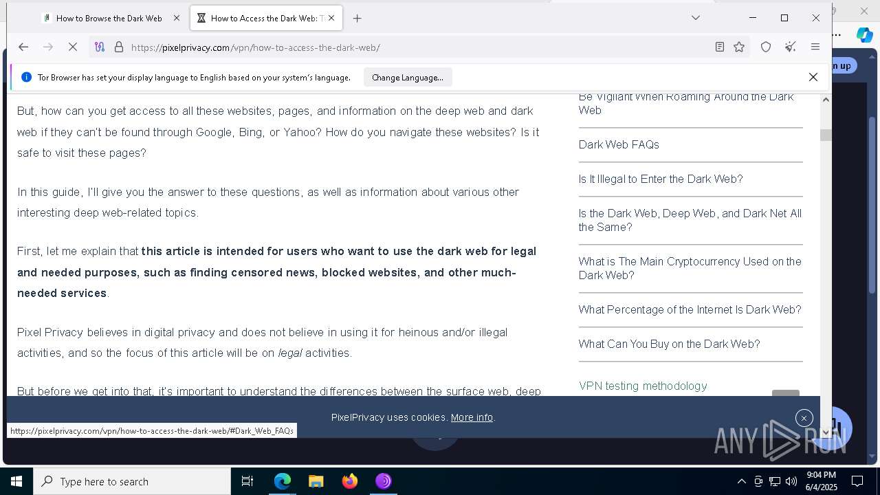
Task: Expand the list all tabs dropdown
Action: (x=696, y=18)
